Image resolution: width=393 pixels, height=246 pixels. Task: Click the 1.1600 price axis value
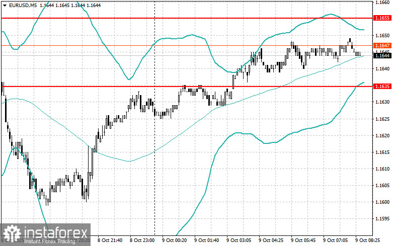click(x=382, y=202)
